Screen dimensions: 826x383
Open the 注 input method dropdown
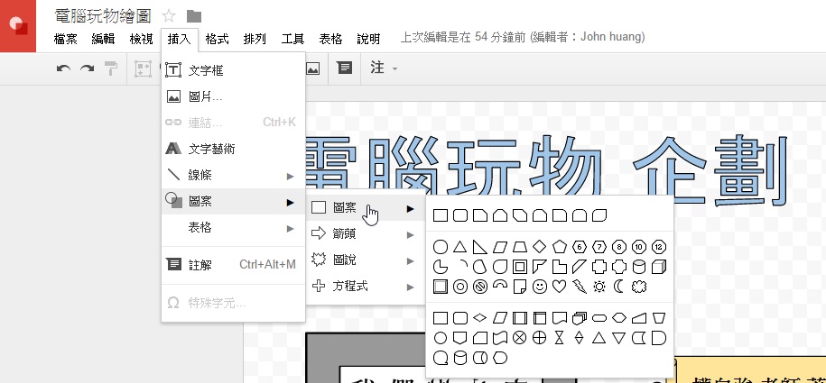point(384,68)
